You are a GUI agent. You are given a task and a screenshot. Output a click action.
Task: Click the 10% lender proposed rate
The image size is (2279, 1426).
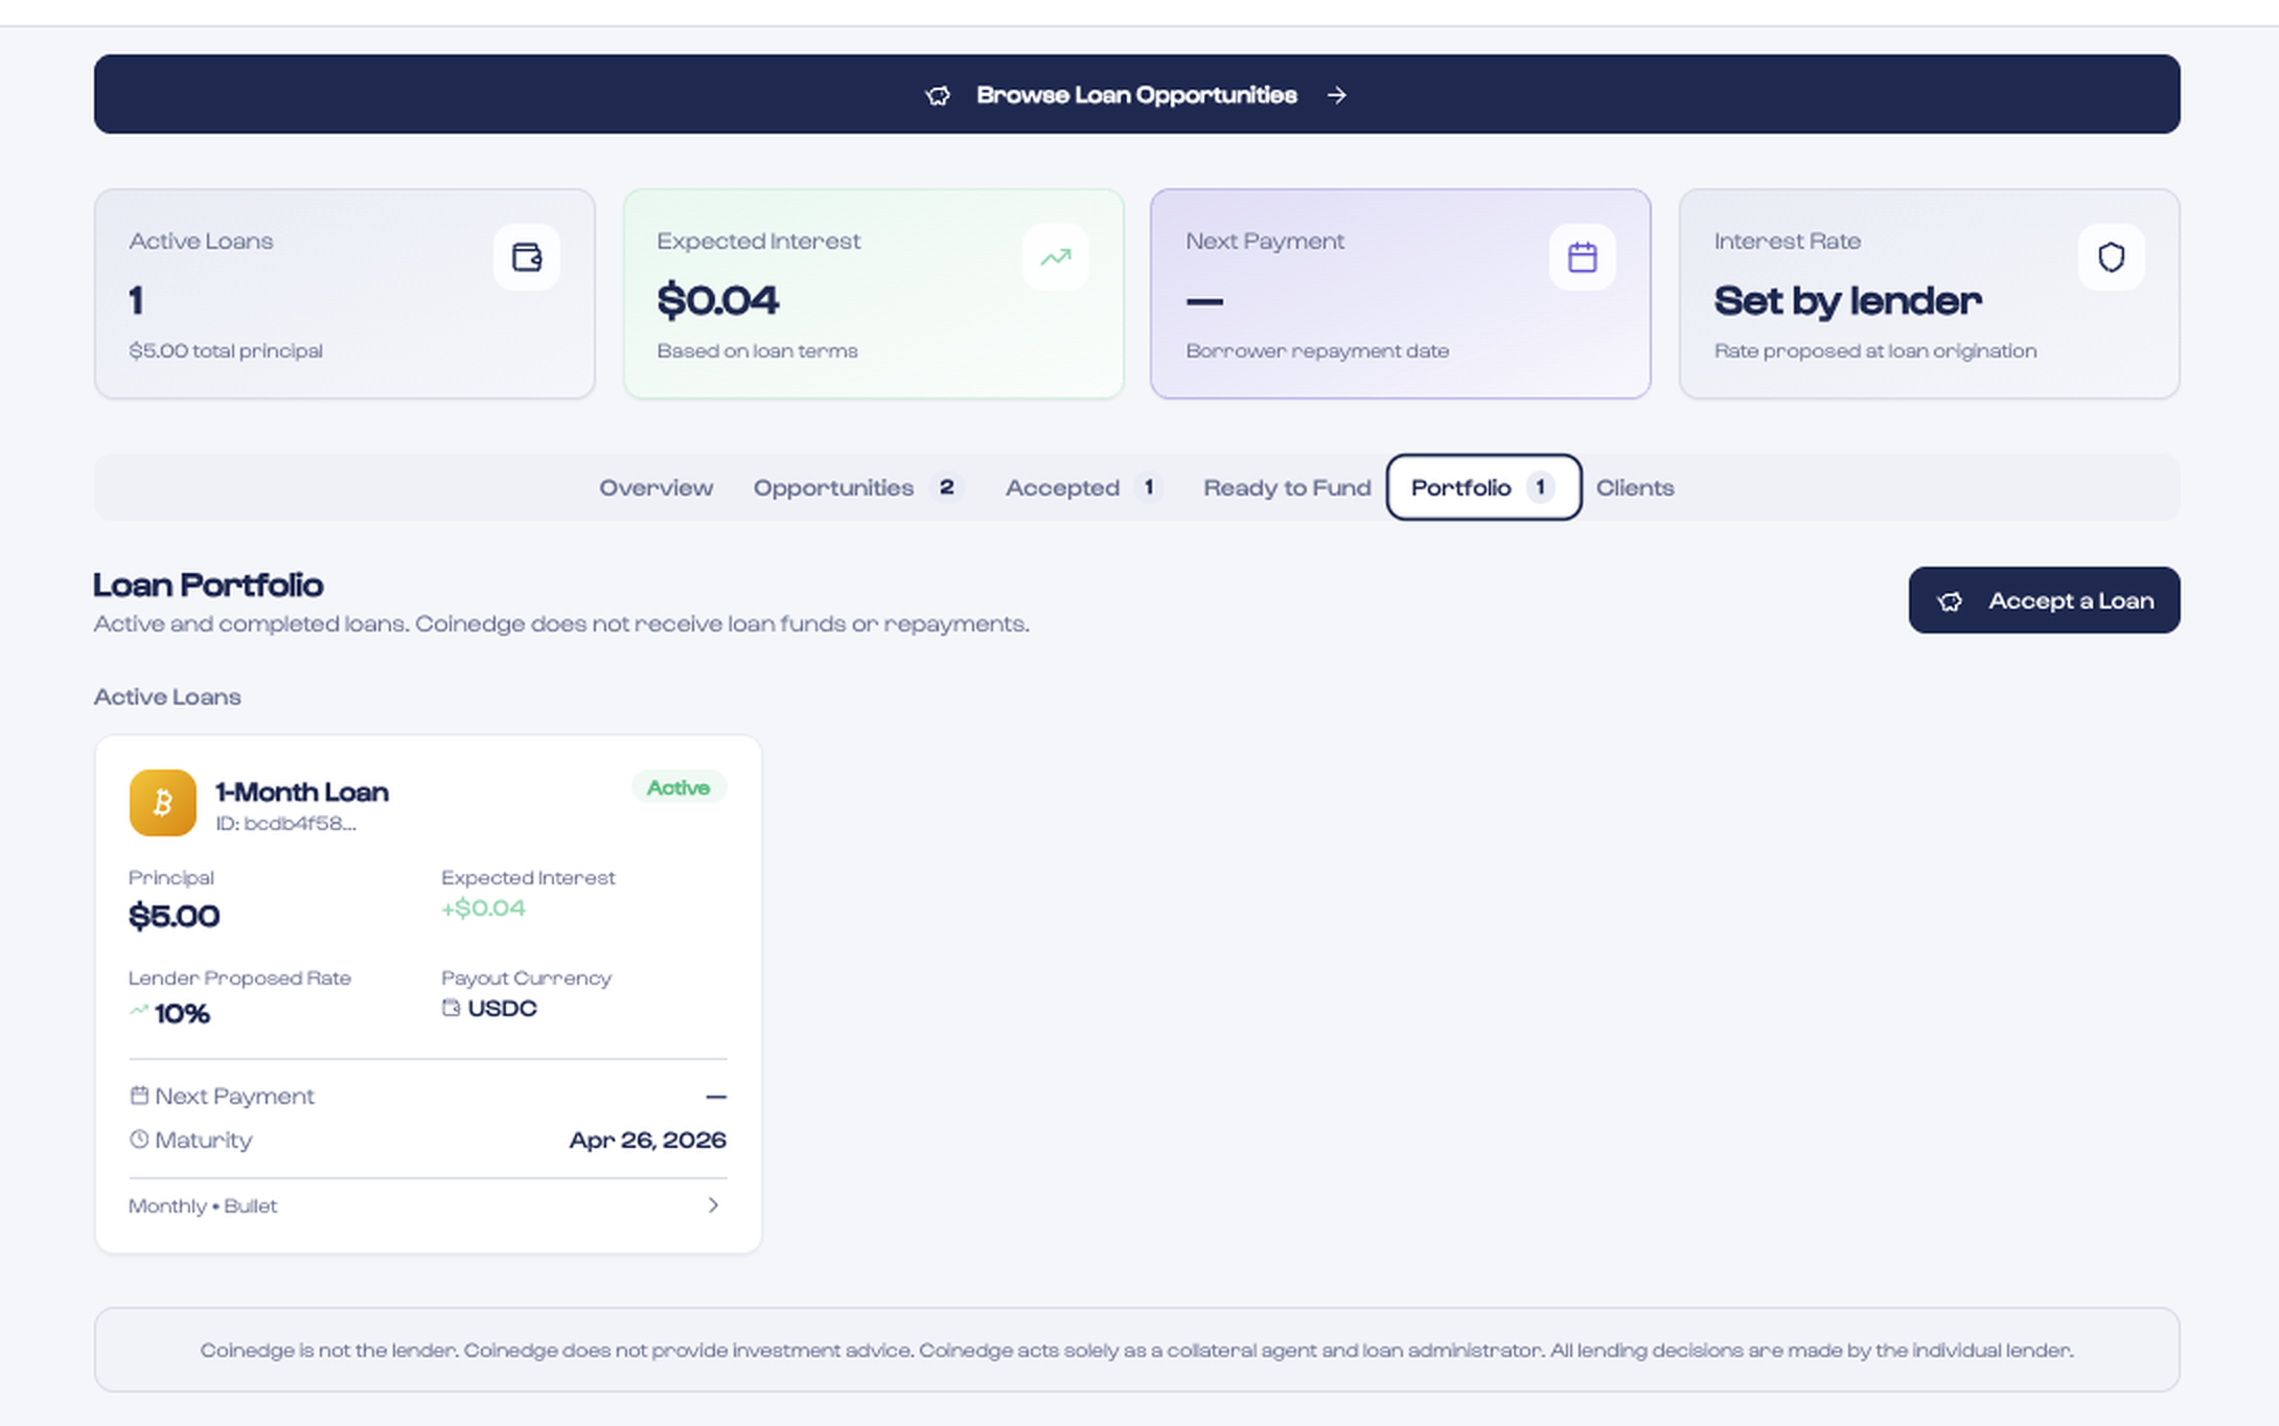182,1013
